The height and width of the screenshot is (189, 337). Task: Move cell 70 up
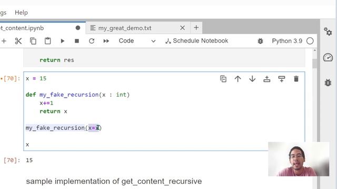(237, 79)
